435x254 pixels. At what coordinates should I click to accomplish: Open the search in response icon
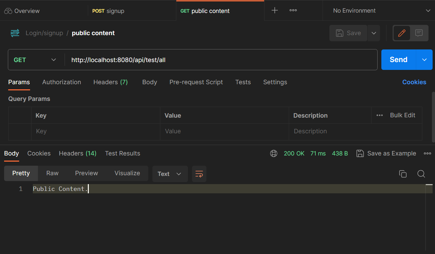pos(421,174)
